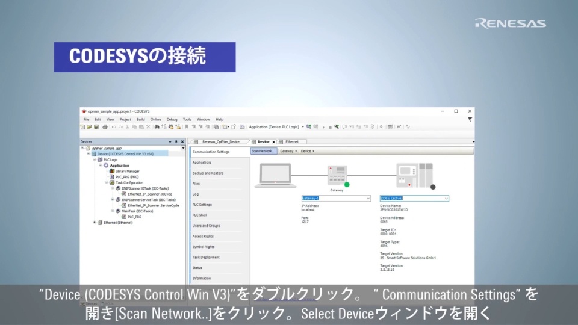Save the project via toolbar icon

point(96,127)
